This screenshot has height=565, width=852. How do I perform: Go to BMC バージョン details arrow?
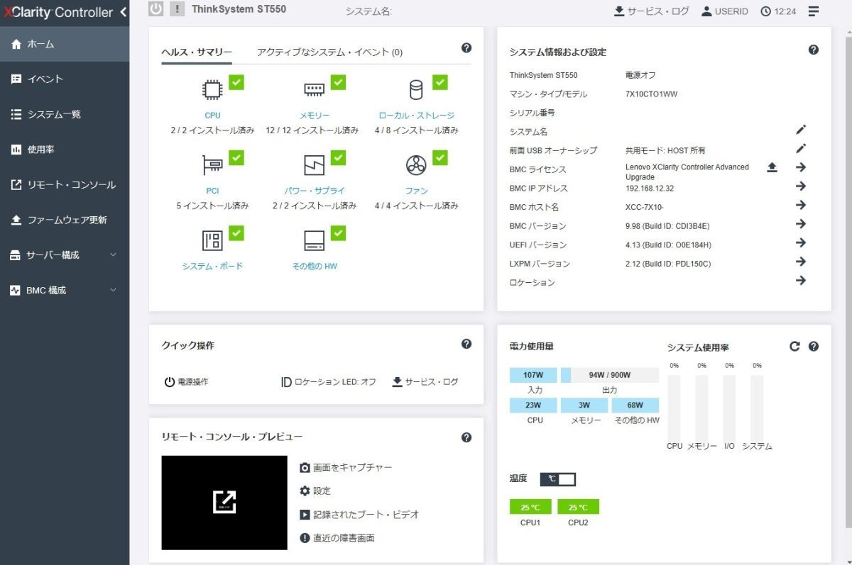point(801,224)
